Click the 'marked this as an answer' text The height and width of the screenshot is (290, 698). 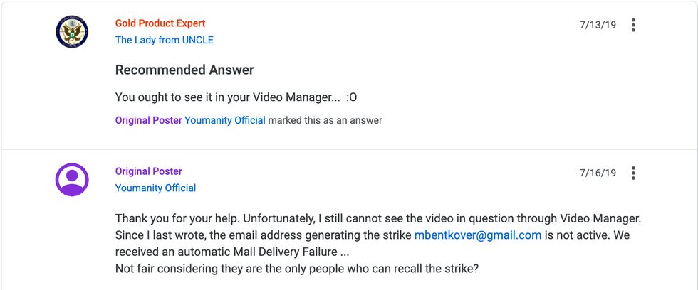click(325, 120)
